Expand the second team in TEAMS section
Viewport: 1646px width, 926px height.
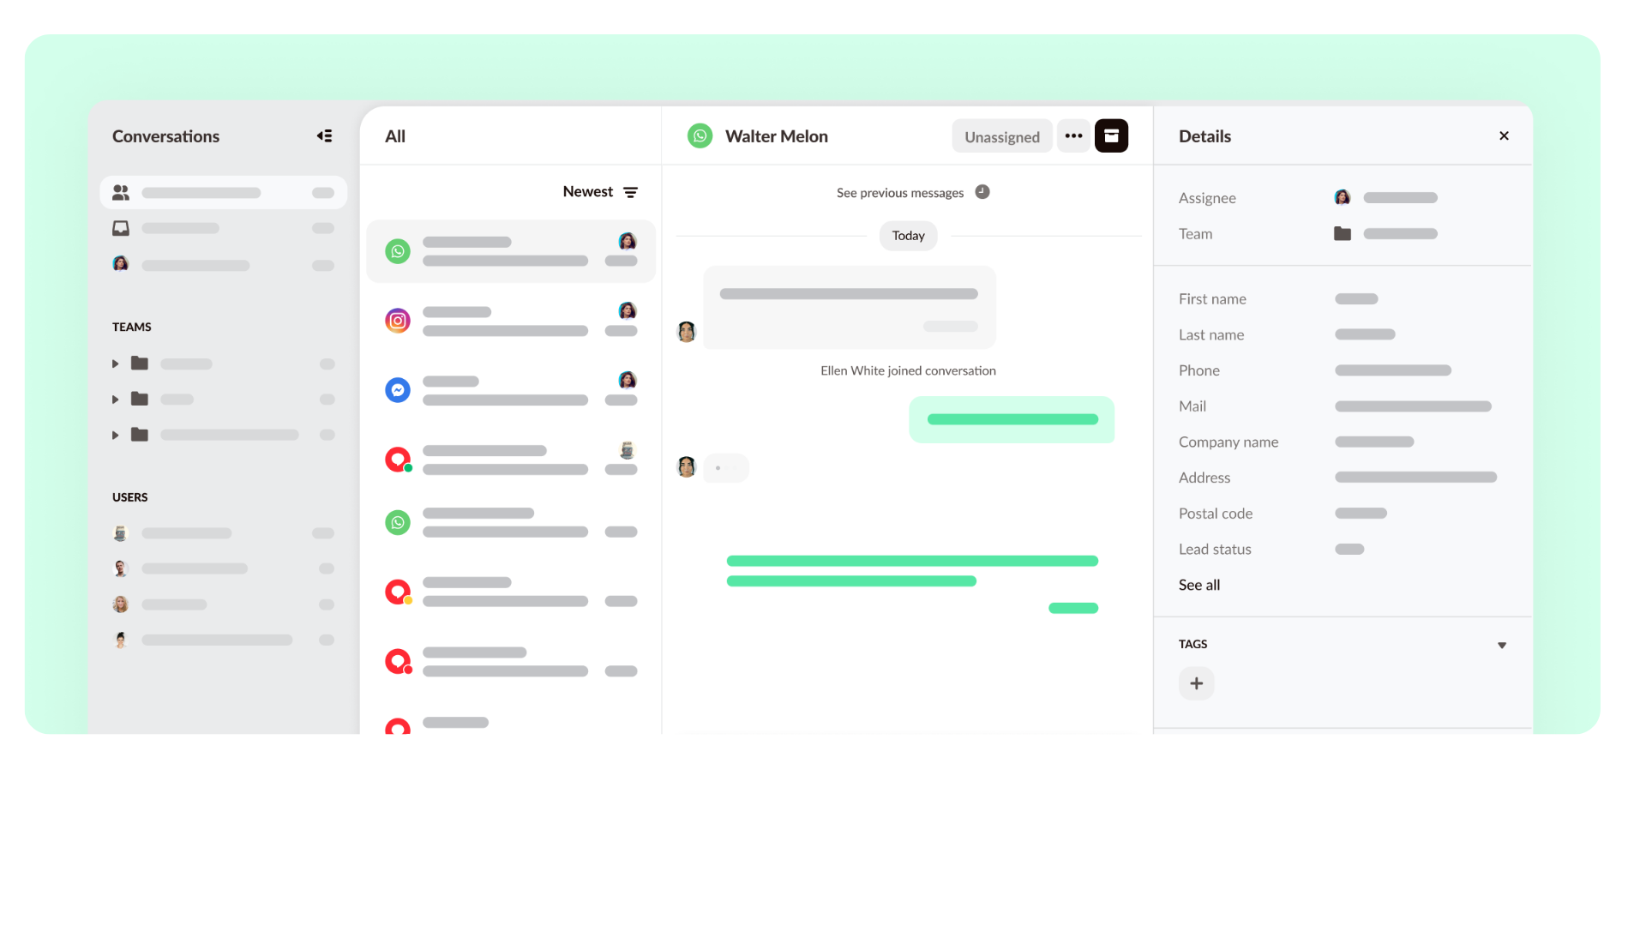(x=116, y=398)
